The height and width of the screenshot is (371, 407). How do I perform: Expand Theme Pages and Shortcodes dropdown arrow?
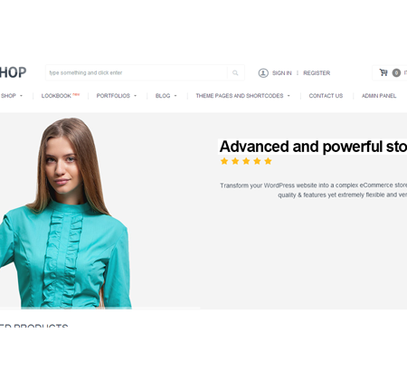coord(289,96)
